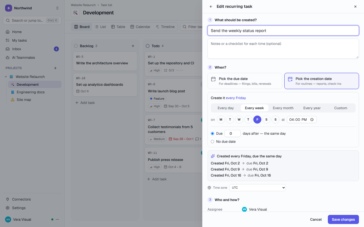Open the Inbox
The width and height of the screenshot is (364, 227).
coord(32,49)
